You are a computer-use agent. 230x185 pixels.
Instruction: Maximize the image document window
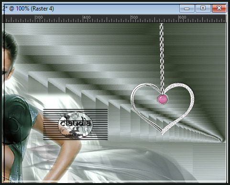[203, 8]
